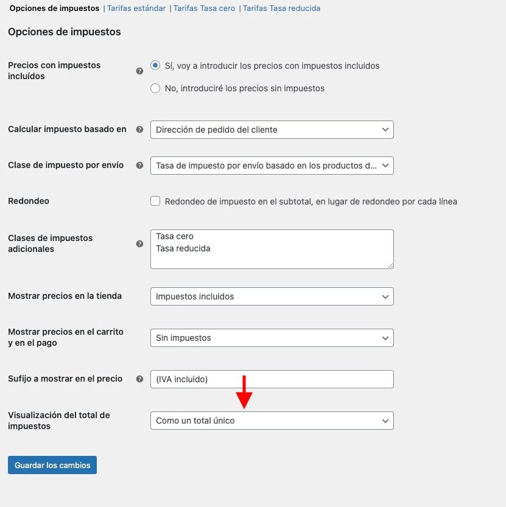
Task: Enable the Redondeo de impuesto checkbox
Action: [155, 201]
